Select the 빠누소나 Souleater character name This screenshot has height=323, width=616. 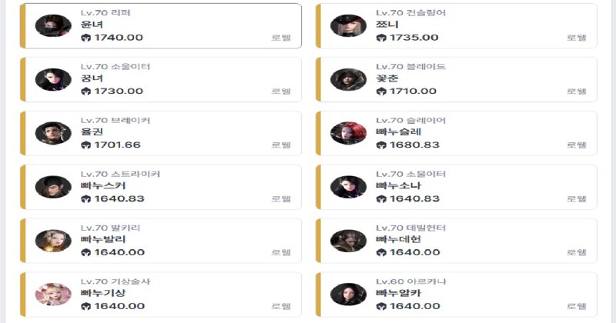click(x=398, y=185)
